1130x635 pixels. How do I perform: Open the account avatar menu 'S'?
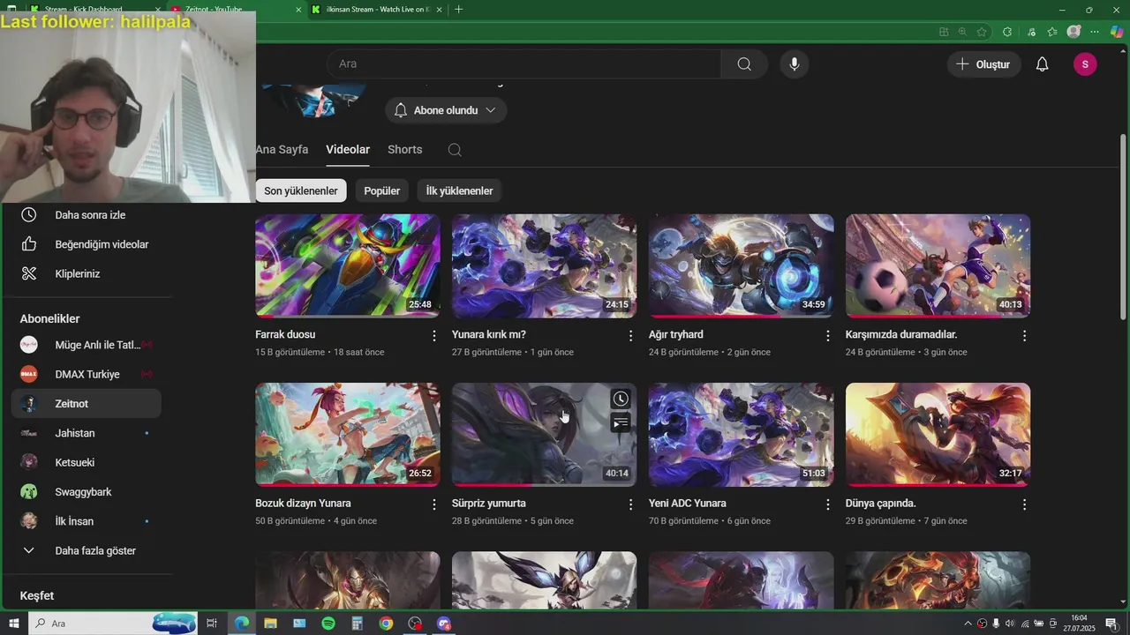click(x=1085, y=64)
